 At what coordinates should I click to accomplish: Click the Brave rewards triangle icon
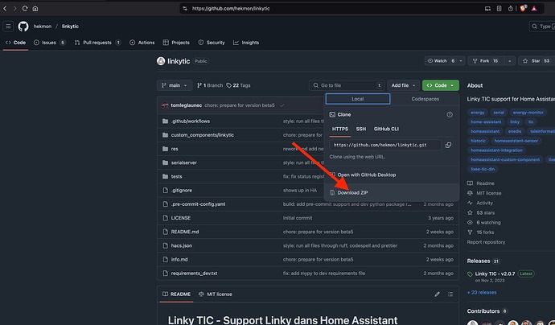click(x=534, y=9)
